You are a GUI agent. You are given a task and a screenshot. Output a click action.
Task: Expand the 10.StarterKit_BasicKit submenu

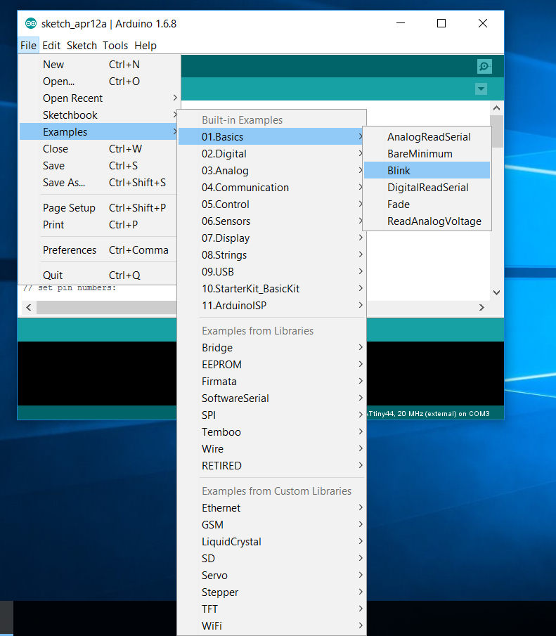[271, 289]
